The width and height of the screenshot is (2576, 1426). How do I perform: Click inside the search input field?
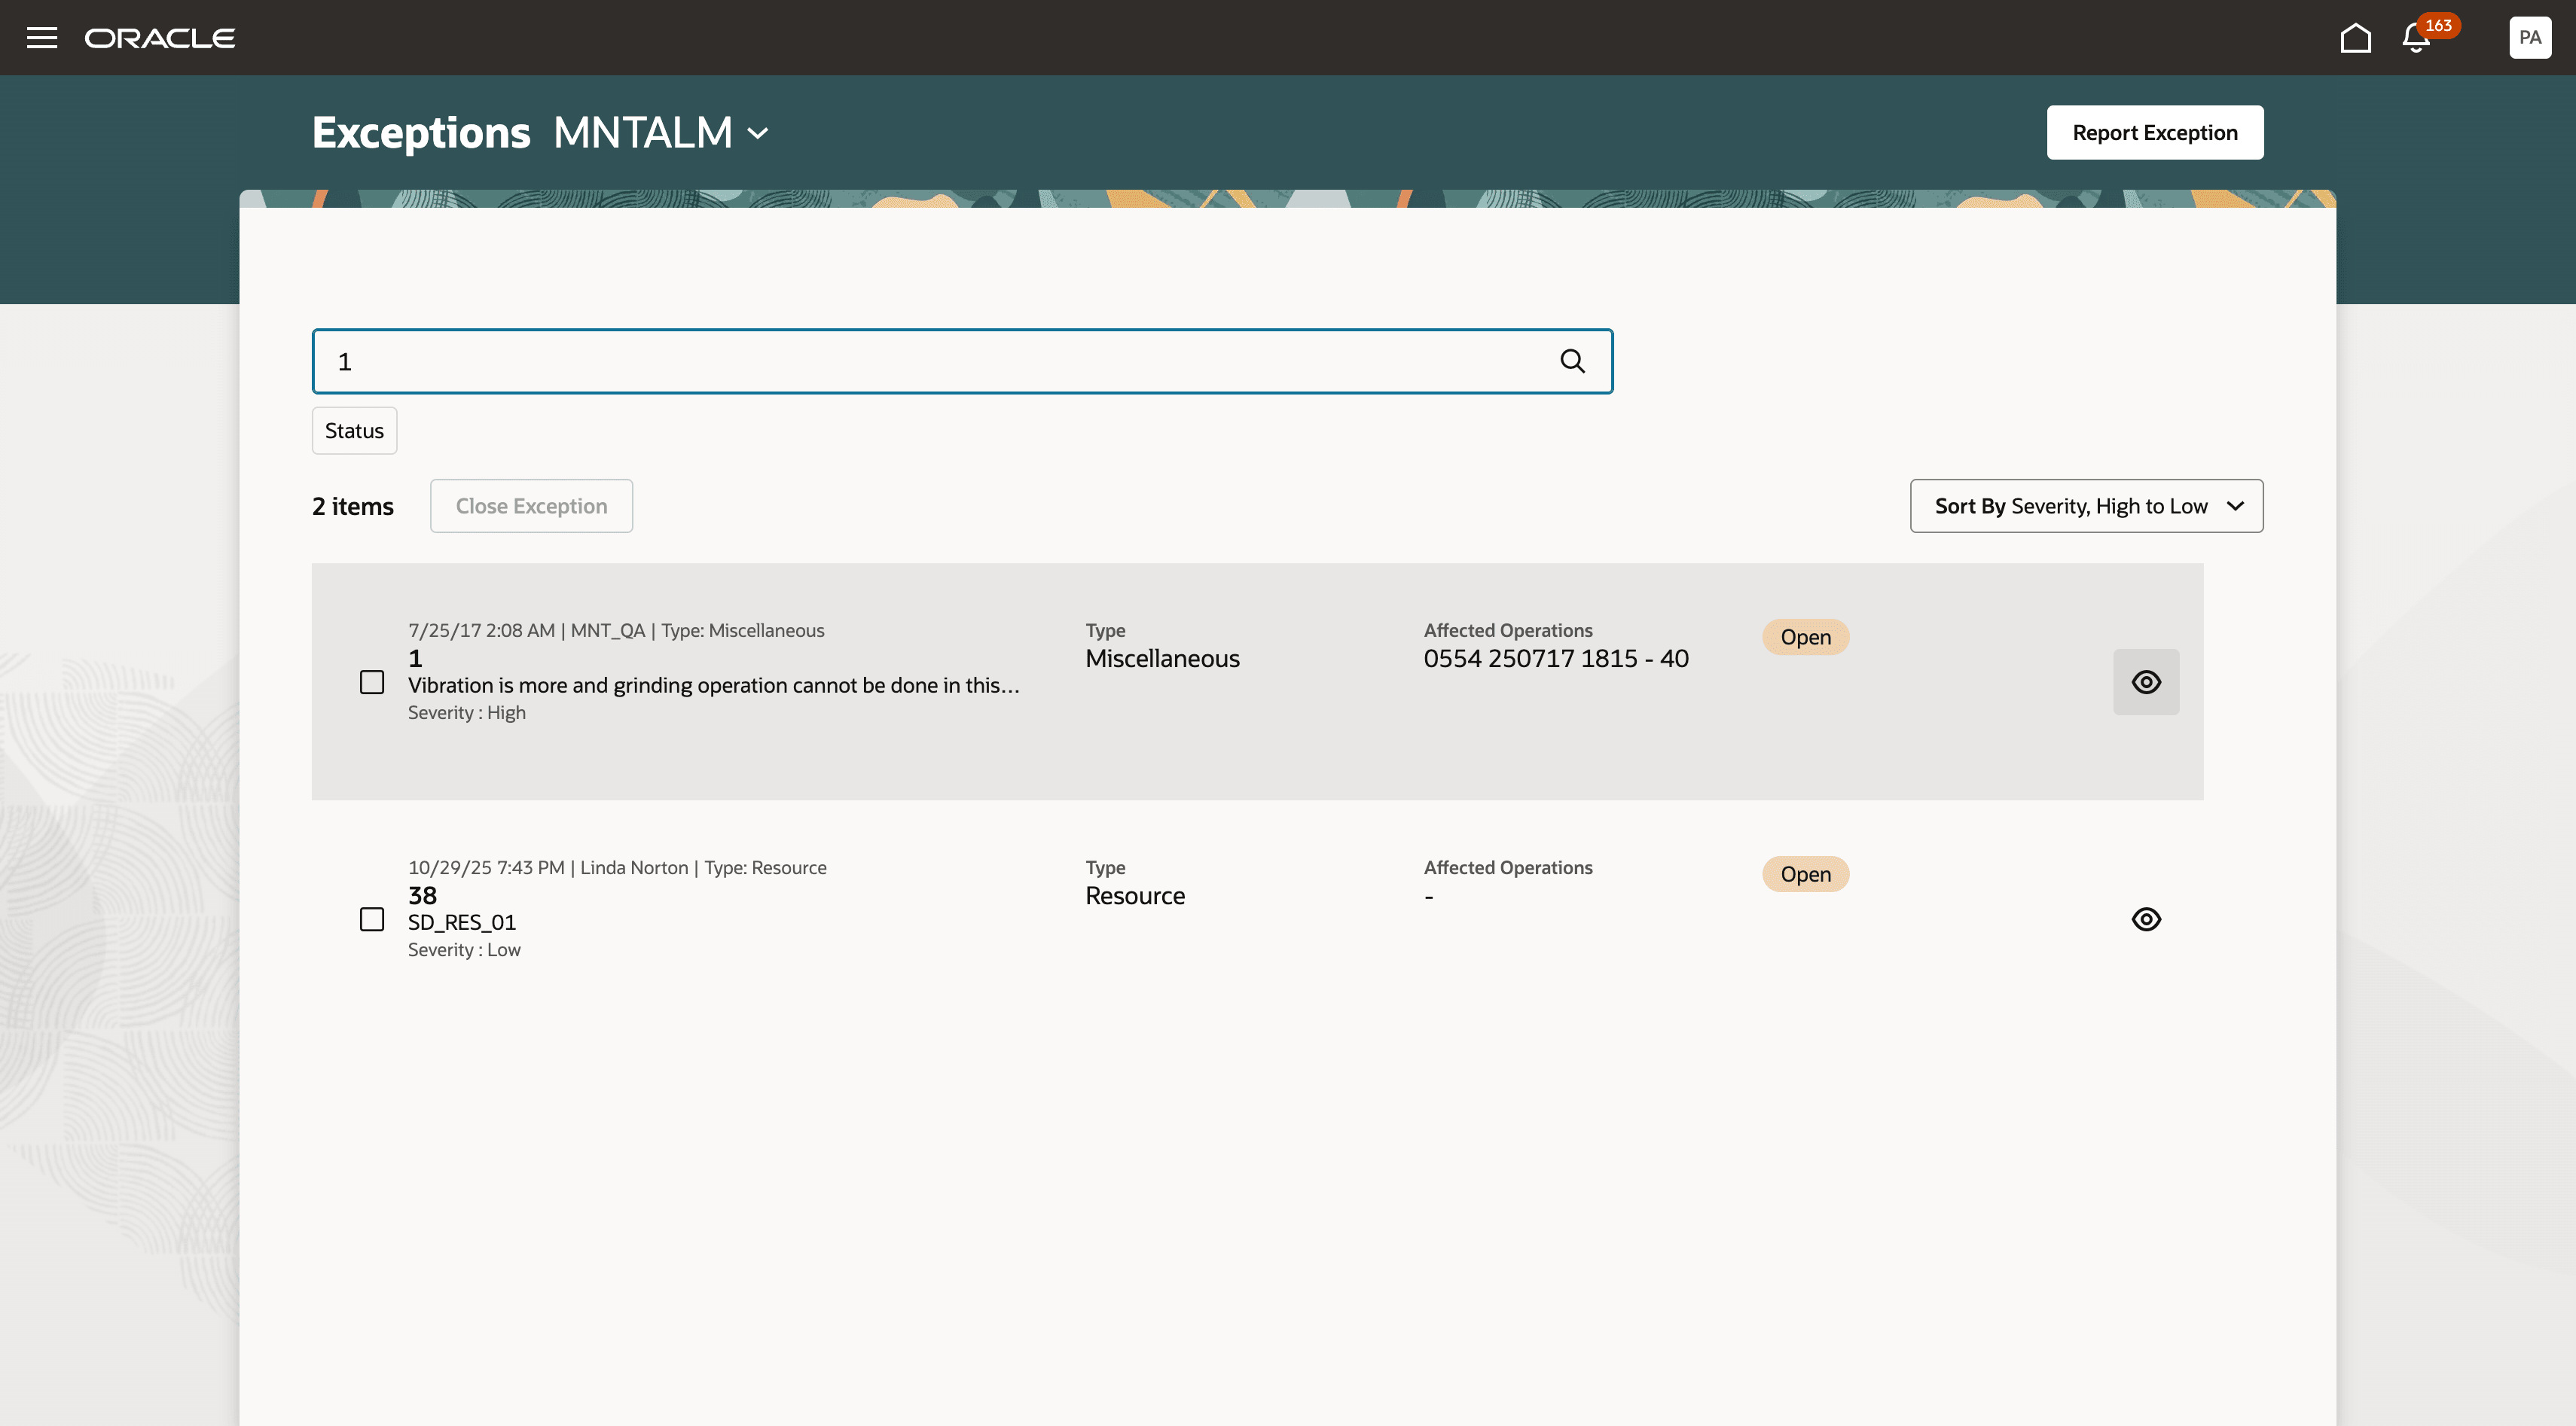click(900, 361)
